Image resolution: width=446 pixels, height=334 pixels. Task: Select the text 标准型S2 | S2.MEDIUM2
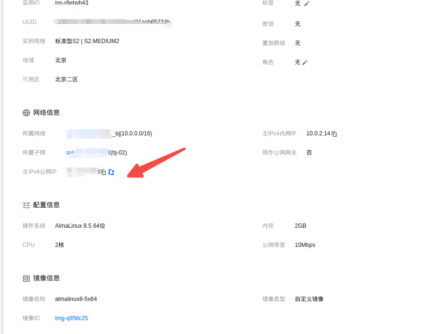point(87,41)
